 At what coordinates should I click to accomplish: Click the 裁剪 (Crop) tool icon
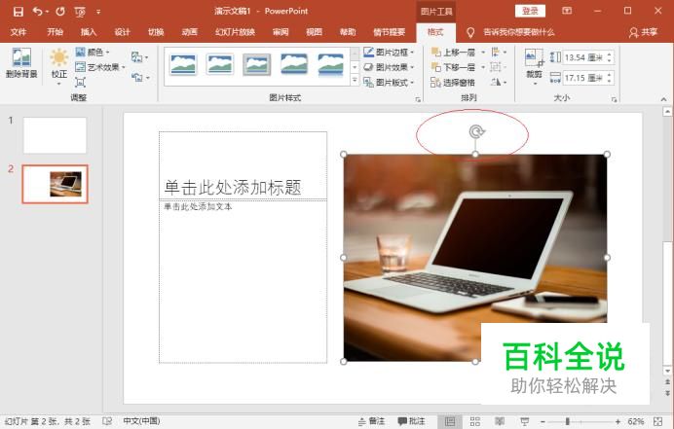tap(535, 58)
